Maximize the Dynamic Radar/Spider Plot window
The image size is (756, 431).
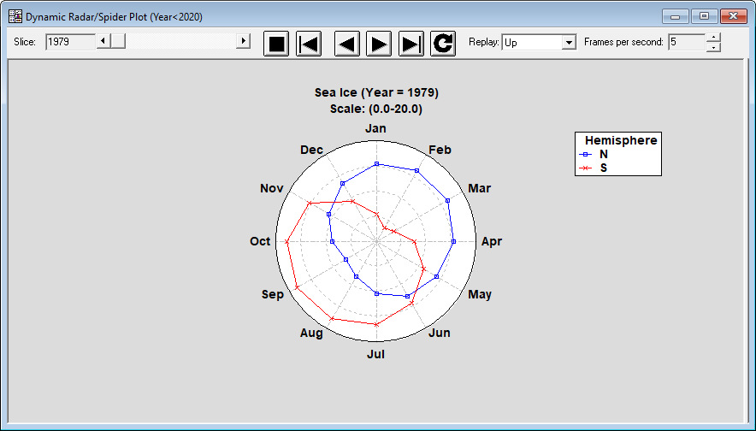[704, 16]
